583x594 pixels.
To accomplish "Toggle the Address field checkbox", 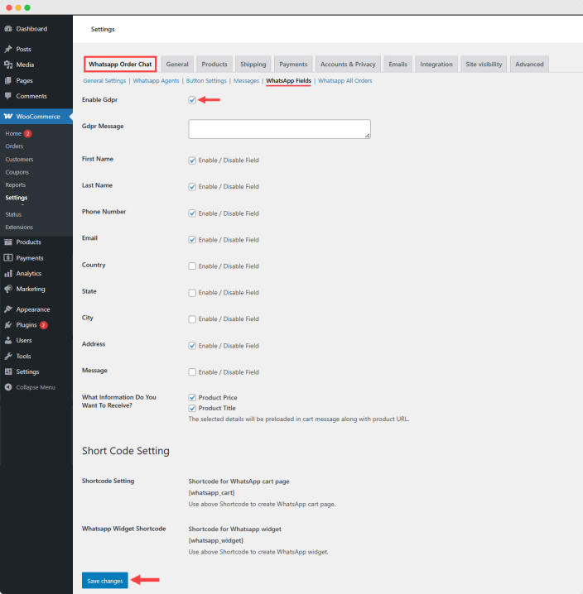I will [x=192, y=346].
